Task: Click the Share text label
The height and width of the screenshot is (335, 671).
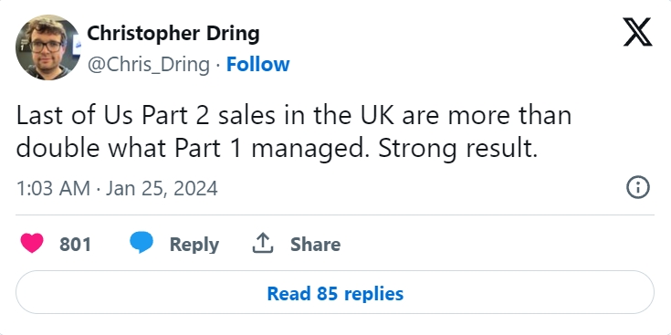Action: pos(315,245)
